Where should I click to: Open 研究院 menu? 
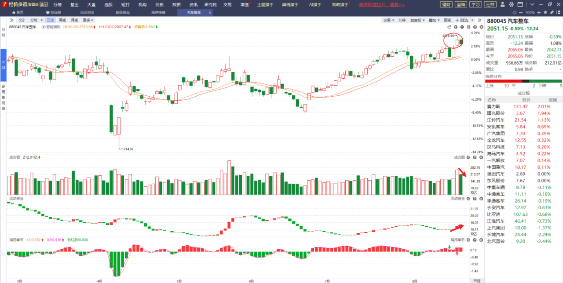pos(211,5)
